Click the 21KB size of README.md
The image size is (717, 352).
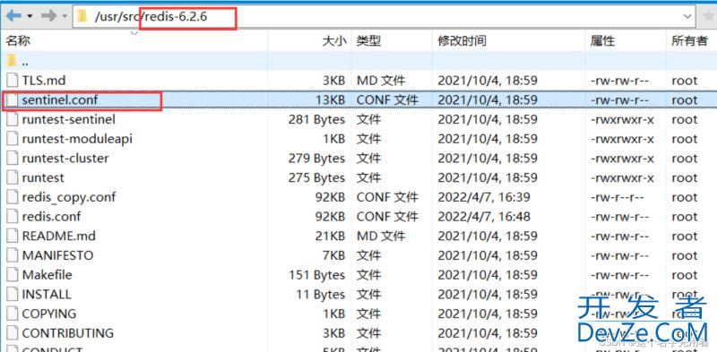(330, 236)
